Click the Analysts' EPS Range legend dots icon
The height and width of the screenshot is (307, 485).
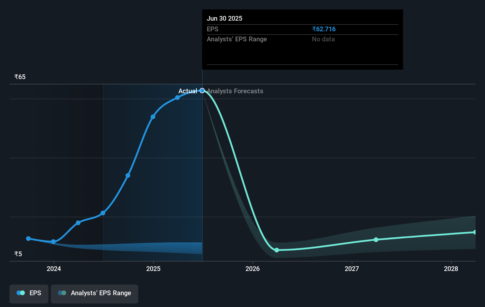coord(61,293)
